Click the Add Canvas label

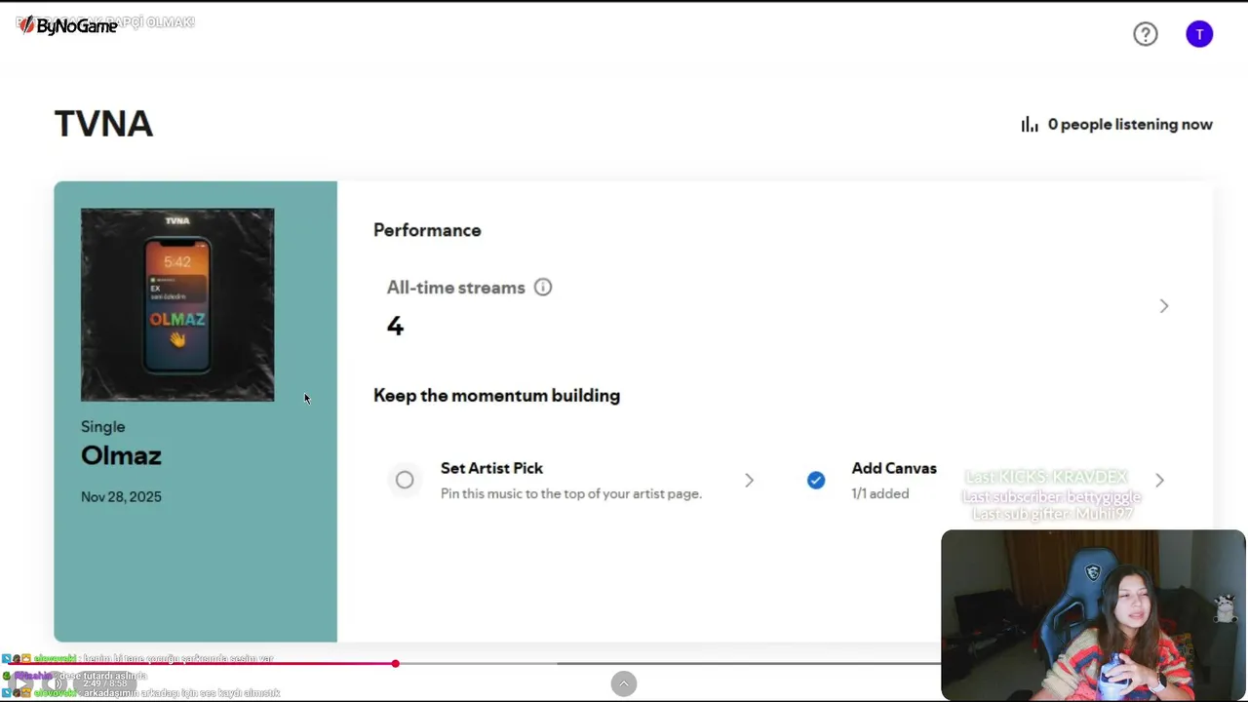[894, 468]
